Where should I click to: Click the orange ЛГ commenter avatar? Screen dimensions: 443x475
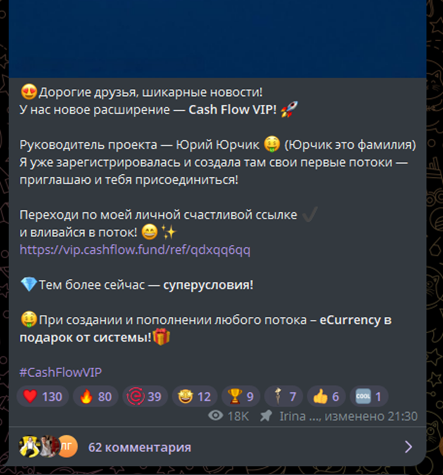pos(68,446)
